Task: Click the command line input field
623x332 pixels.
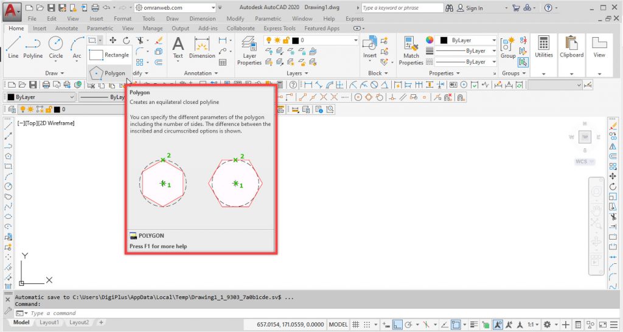Action: (122, 313)
